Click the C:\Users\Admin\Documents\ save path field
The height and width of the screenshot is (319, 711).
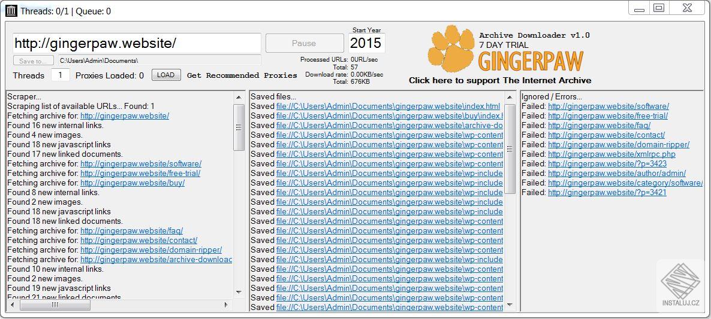click(x=159, y=60)
